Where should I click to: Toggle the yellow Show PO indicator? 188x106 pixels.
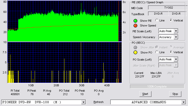(x=135, y=52)
